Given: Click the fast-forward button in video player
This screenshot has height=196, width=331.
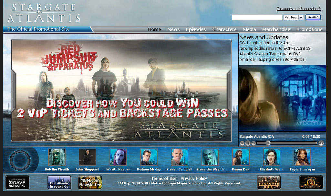Looking at the screenshot, I should point(253,143).
